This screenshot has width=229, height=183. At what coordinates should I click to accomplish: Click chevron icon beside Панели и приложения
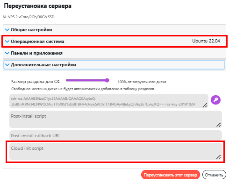point(7,53)
